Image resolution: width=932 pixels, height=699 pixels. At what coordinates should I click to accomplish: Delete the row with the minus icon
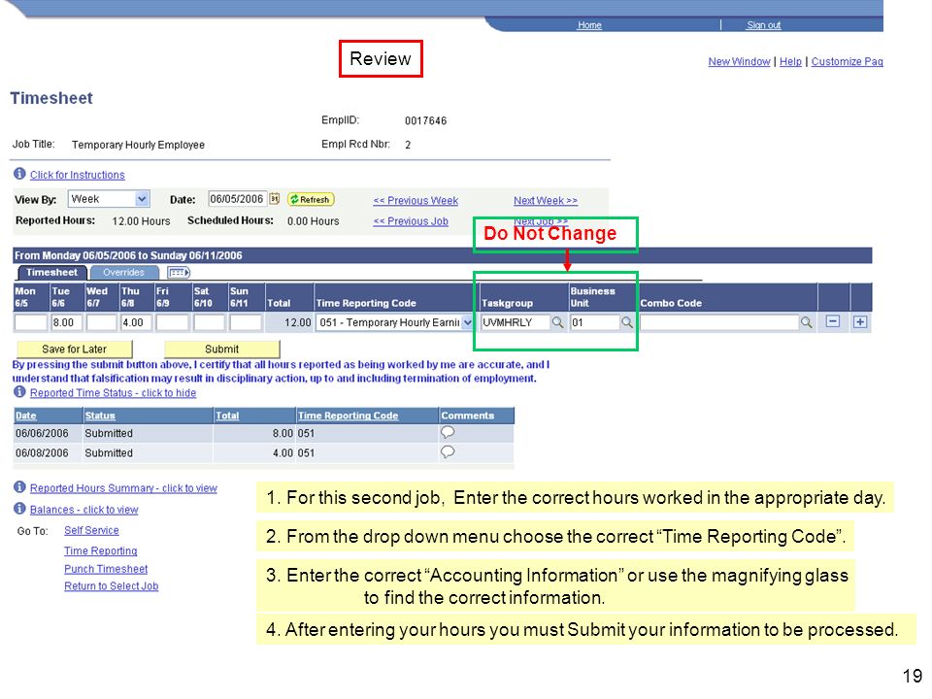(833, 321)
